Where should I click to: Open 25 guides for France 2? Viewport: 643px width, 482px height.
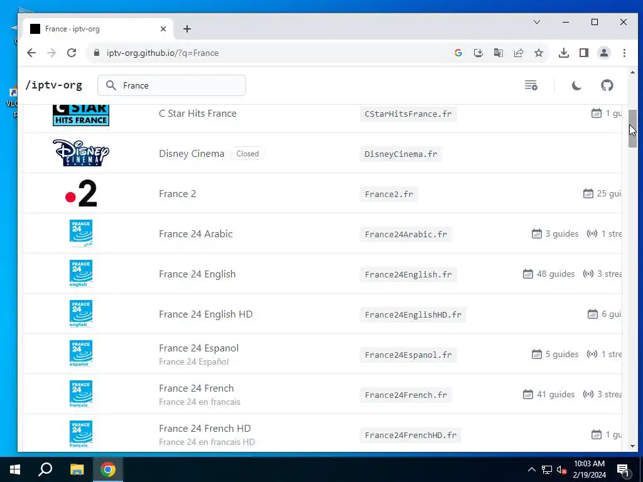[602, 193]
